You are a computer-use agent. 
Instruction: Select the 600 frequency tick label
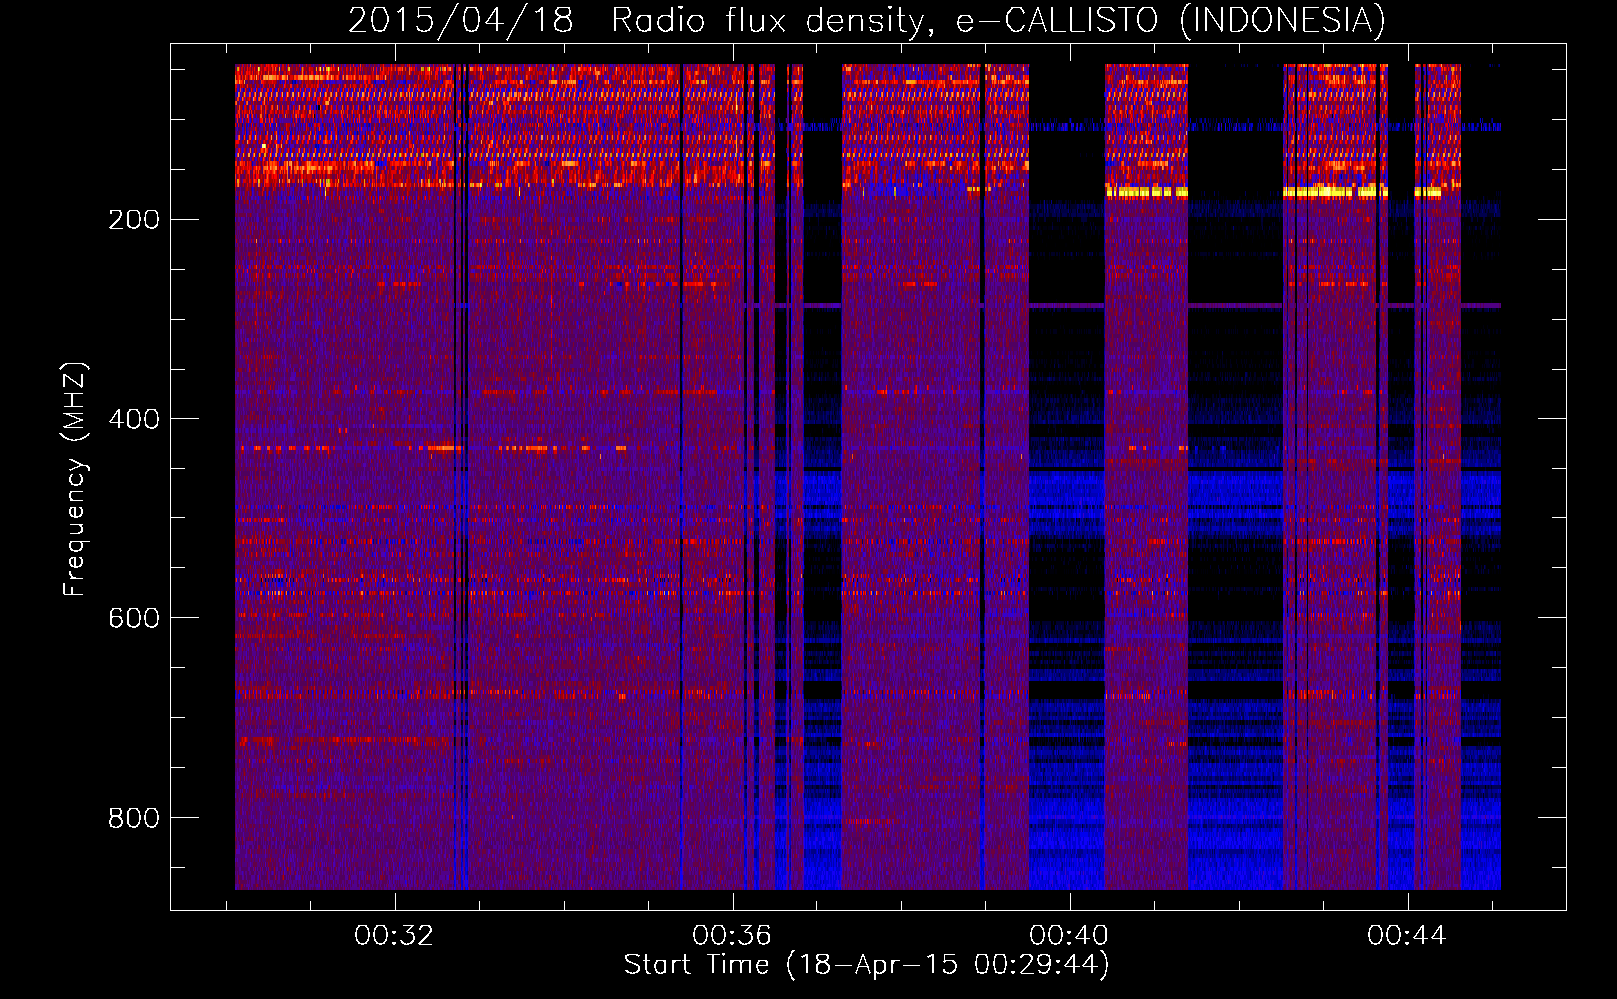[134, 618]
